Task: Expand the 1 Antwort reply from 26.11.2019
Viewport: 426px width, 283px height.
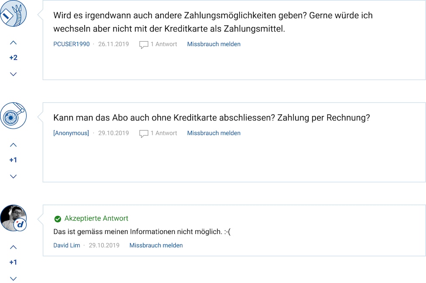Action: coord(164,44)
